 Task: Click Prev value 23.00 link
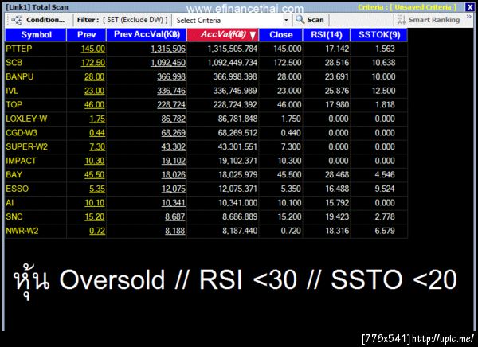pos(95,91)
